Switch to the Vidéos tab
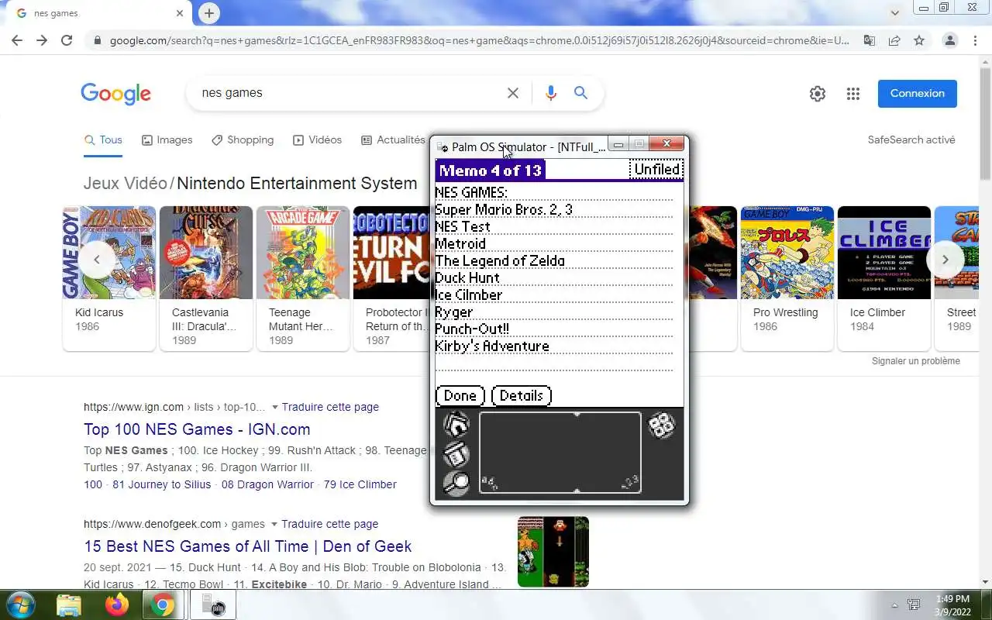Image resolution: width=992 pixels, height=620 pixels. pos(317,140)
